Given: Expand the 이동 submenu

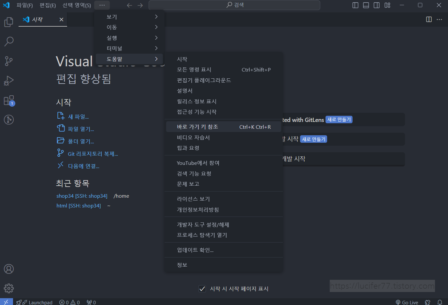Looking at the screenshot, I should (129, 27).
